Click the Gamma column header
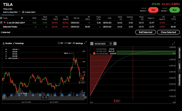 pos(130,18)
